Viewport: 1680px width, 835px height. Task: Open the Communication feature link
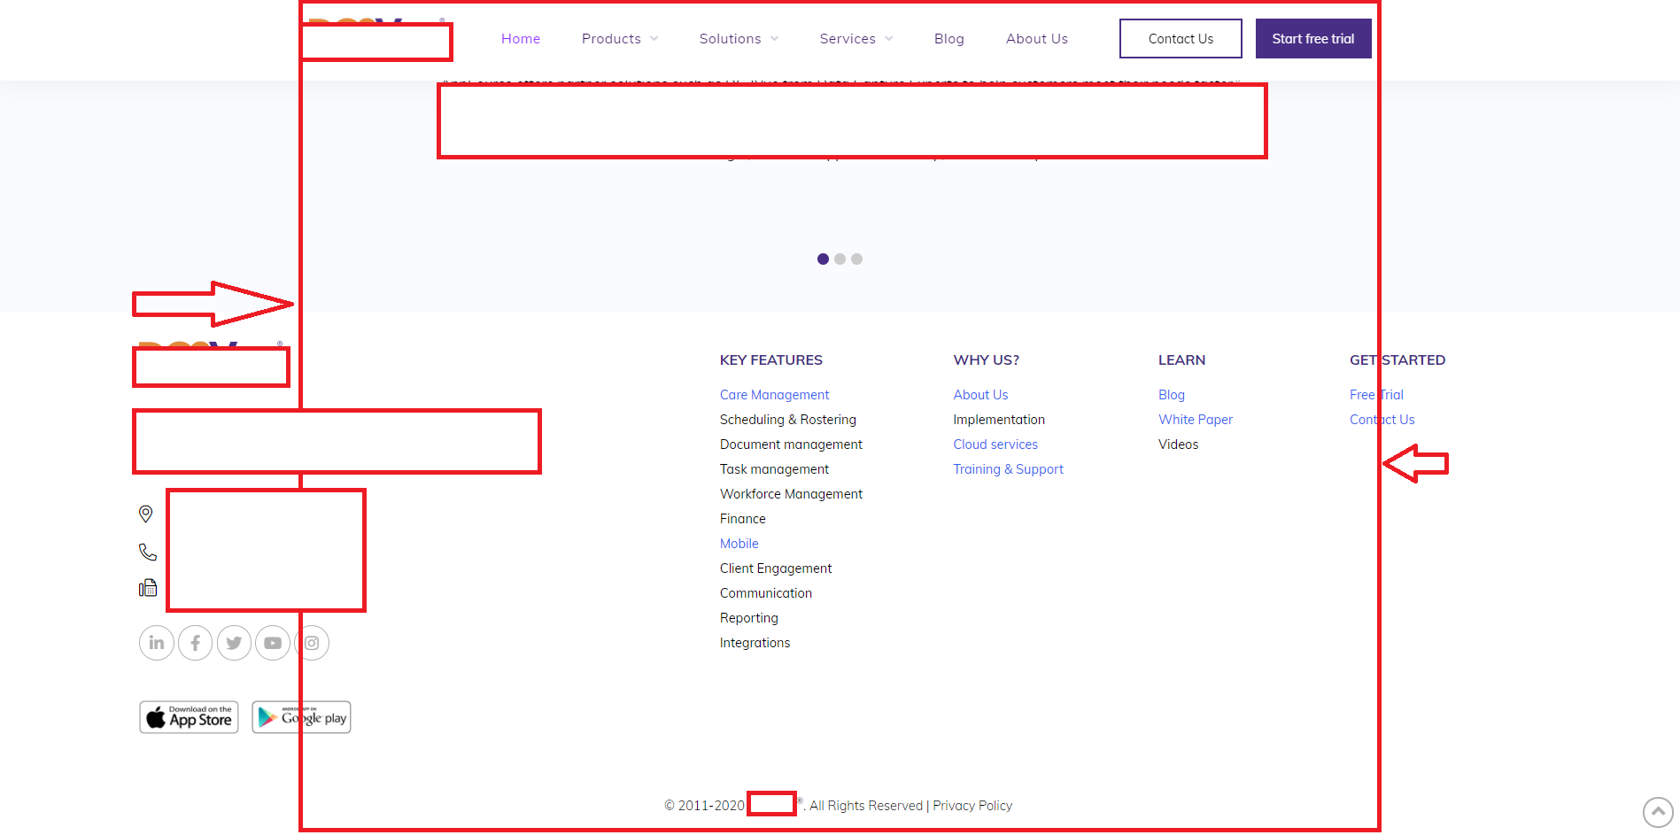click(766, 593)
